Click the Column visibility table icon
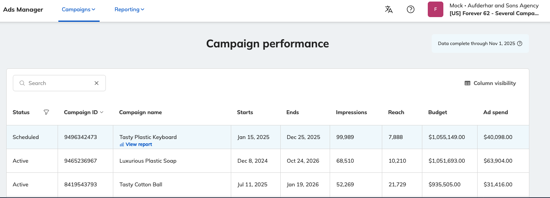The image size is (550, 198). pyautogui.click(x=467, y=83)
